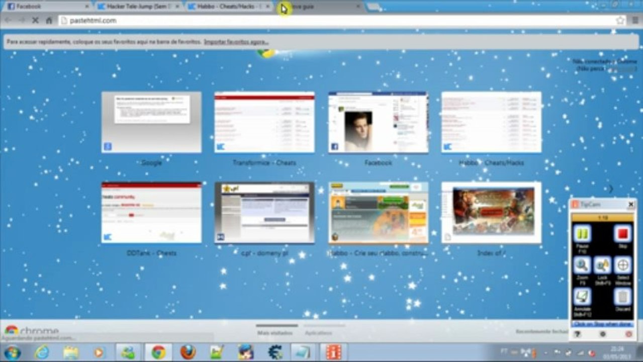Click the "Click on Stop when done" link
This screenshot has height=362, width=643.
click(602, 324)
